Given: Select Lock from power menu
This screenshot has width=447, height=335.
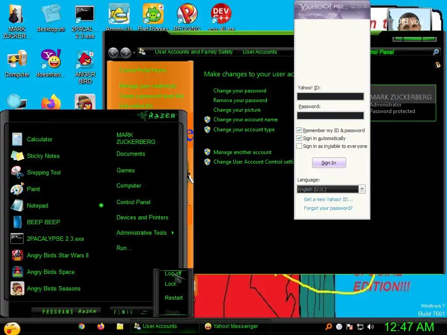Looking at the screenshot, I should coord(171,284).
